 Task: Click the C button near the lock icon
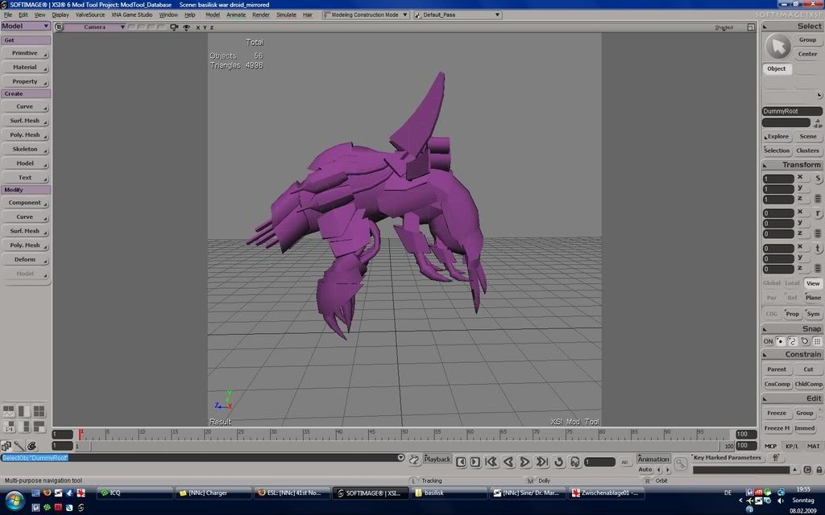tap(807, 470)
